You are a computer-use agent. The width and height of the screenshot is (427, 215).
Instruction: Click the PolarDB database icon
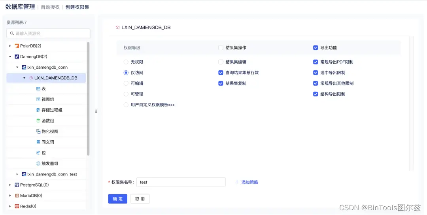point(17,46)
